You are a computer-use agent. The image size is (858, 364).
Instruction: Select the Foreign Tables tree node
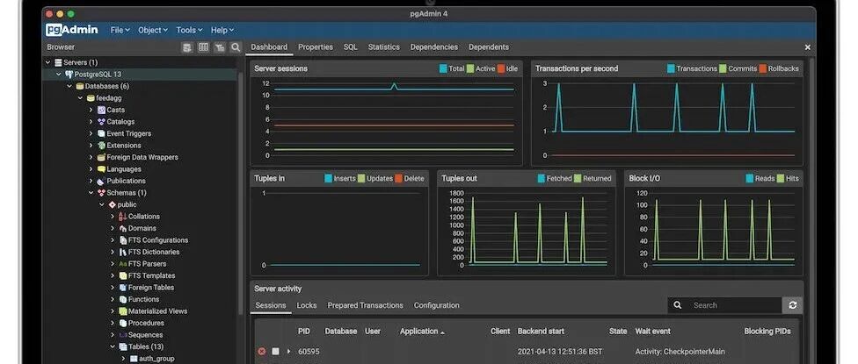tap(150, 288)
